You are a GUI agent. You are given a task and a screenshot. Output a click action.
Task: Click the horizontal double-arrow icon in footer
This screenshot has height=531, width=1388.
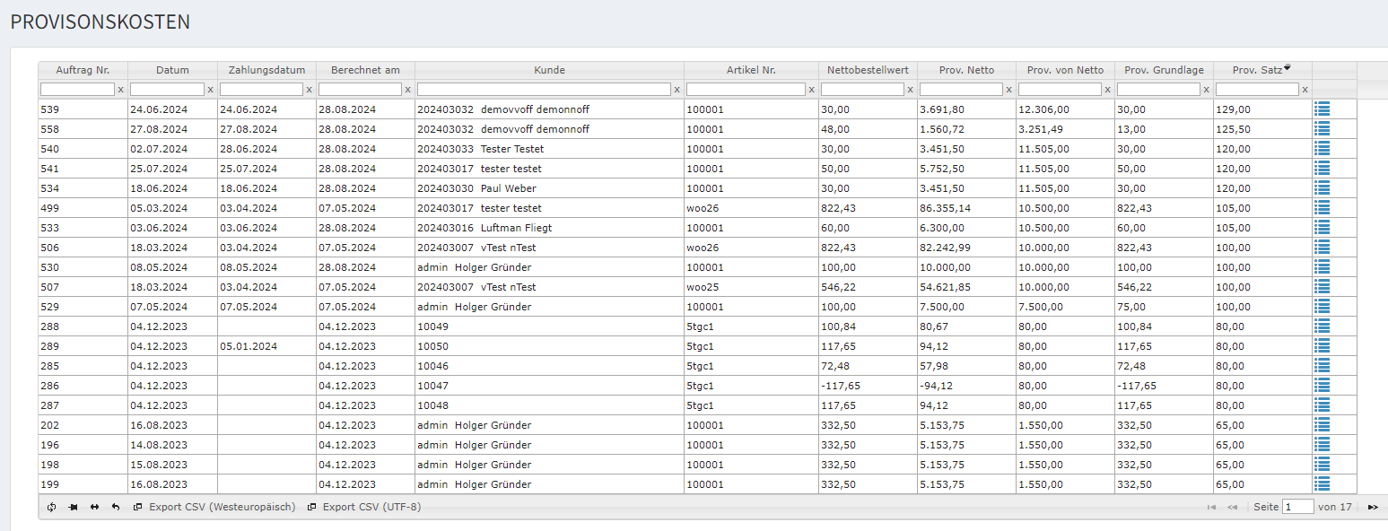(x=94, y=507)
